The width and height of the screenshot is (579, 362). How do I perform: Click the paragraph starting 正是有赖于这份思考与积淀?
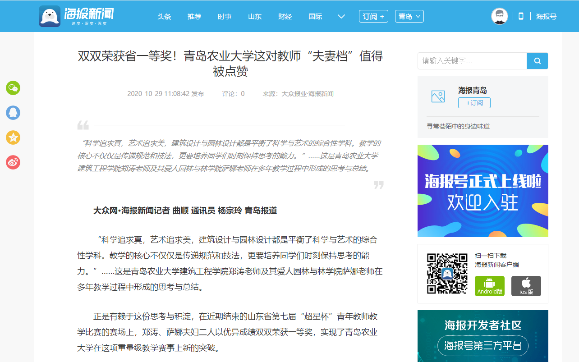coord(228,332)
